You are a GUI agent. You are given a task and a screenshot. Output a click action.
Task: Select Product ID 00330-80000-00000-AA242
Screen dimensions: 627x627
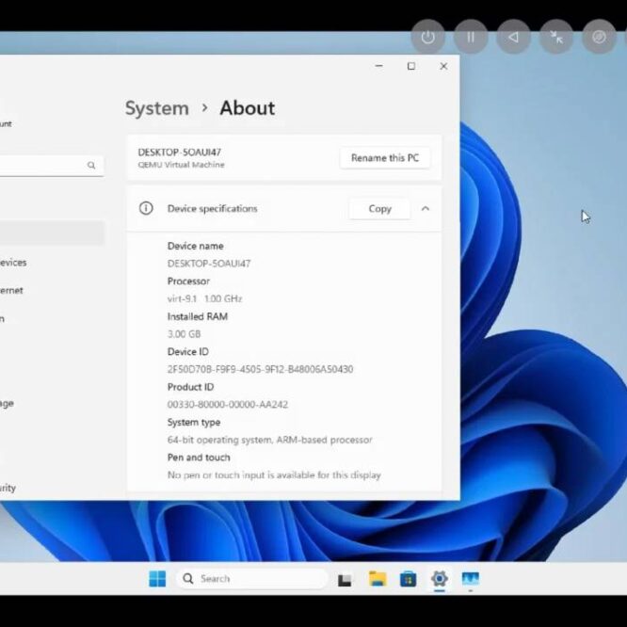(228, 404)
